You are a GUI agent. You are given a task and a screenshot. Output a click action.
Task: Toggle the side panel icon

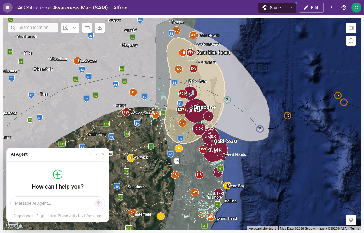pos(351,28)
